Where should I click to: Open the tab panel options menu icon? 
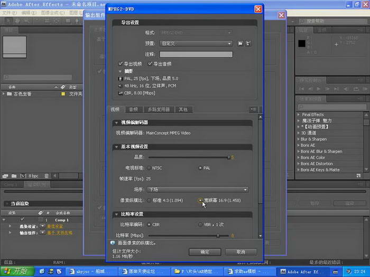click(253, 109)
